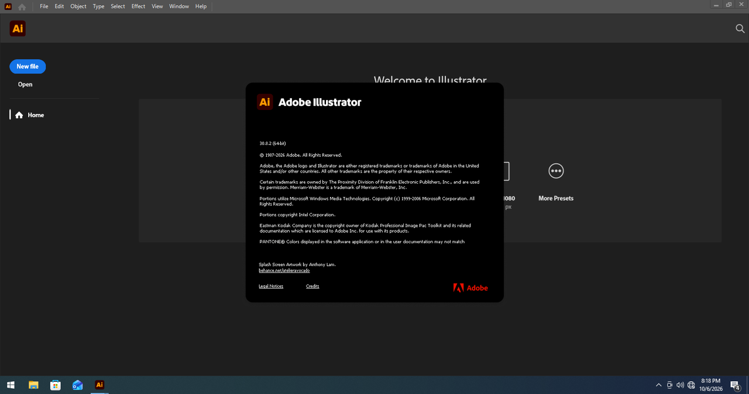749x394 pixels.
Task: Open the Effect menu
Action: 138,6
